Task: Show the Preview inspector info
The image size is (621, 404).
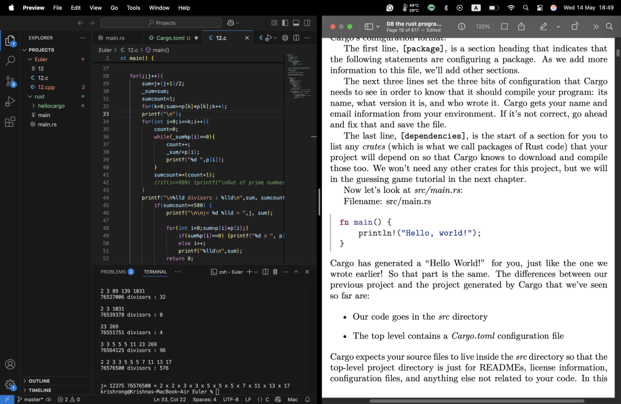Action: [462, 27]
